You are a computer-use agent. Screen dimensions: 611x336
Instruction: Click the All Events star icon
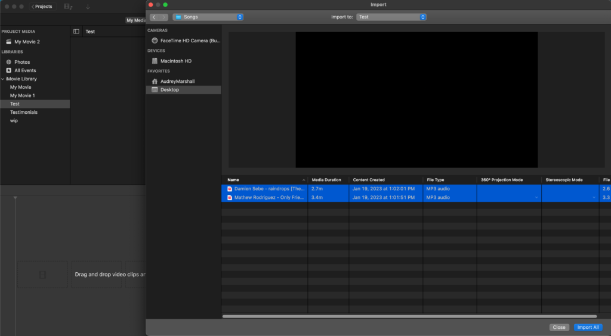click(8, 70)
